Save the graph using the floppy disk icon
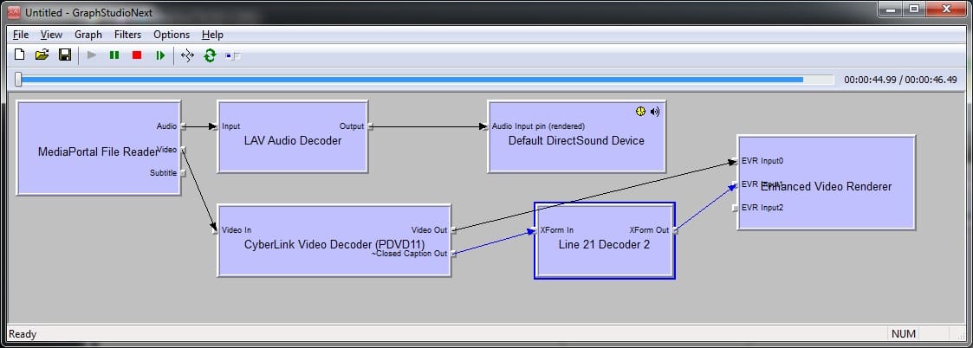 point(64,55)
